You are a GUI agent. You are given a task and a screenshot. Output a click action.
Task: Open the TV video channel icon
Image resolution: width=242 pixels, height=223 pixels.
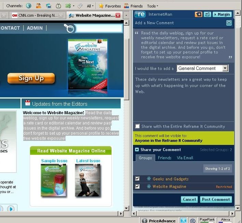(58, 6)
